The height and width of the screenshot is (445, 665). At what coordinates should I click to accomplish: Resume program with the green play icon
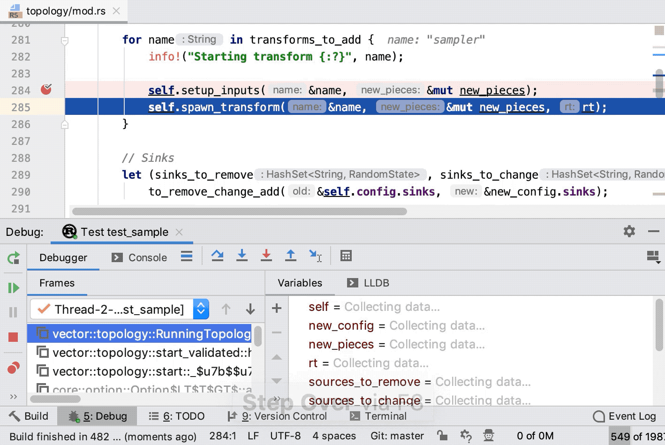(13, 287)
